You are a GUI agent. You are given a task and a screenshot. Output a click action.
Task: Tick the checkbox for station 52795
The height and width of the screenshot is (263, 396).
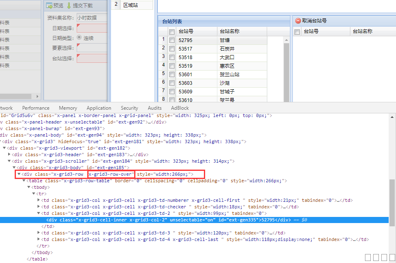pyautogui.click(x=172, y=40)
